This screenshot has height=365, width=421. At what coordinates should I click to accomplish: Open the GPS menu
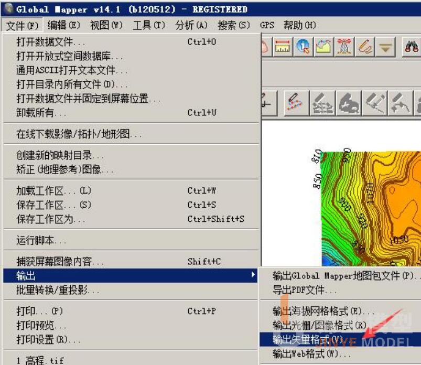click(x=267, y=25)
